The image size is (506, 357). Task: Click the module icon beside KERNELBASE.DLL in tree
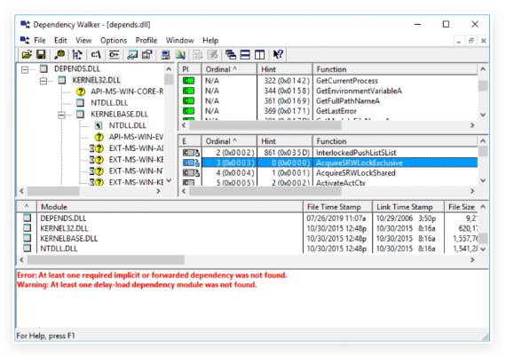pos(81,114)
